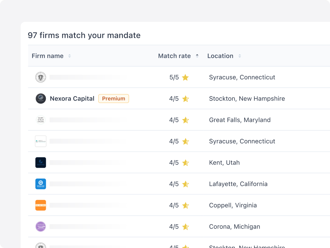Click the Nexora Capital match rate star

click(x=185, y=99)
